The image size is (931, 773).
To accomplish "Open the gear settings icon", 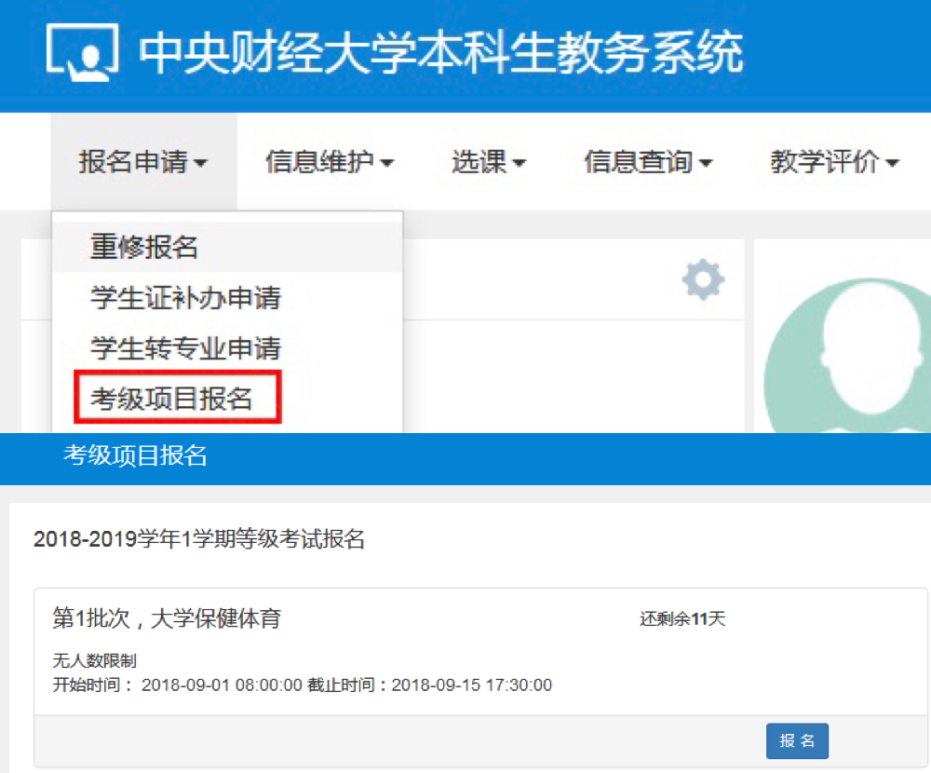I will coord(703,279).
